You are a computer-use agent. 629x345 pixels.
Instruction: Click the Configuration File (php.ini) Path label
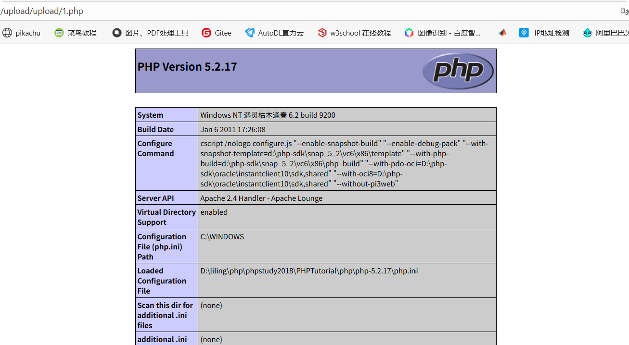click(161, 246)
